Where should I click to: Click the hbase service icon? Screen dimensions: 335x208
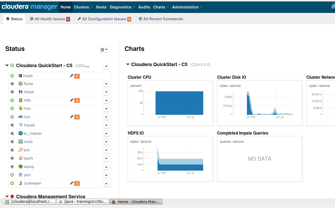click(x=20, y=92)
